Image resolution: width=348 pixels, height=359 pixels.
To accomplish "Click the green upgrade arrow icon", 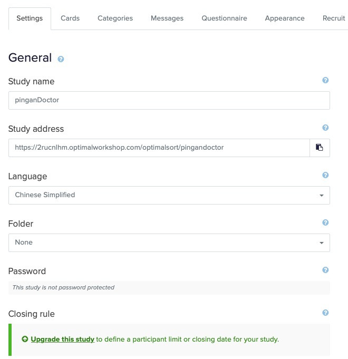I will [x=25, y=339].
